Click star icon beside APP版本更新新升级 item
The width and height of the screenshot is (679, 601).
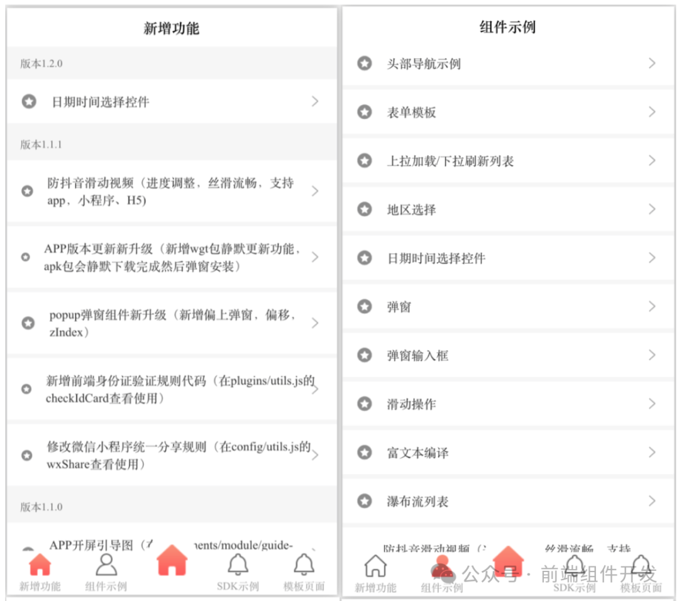[x=26, y=256]
